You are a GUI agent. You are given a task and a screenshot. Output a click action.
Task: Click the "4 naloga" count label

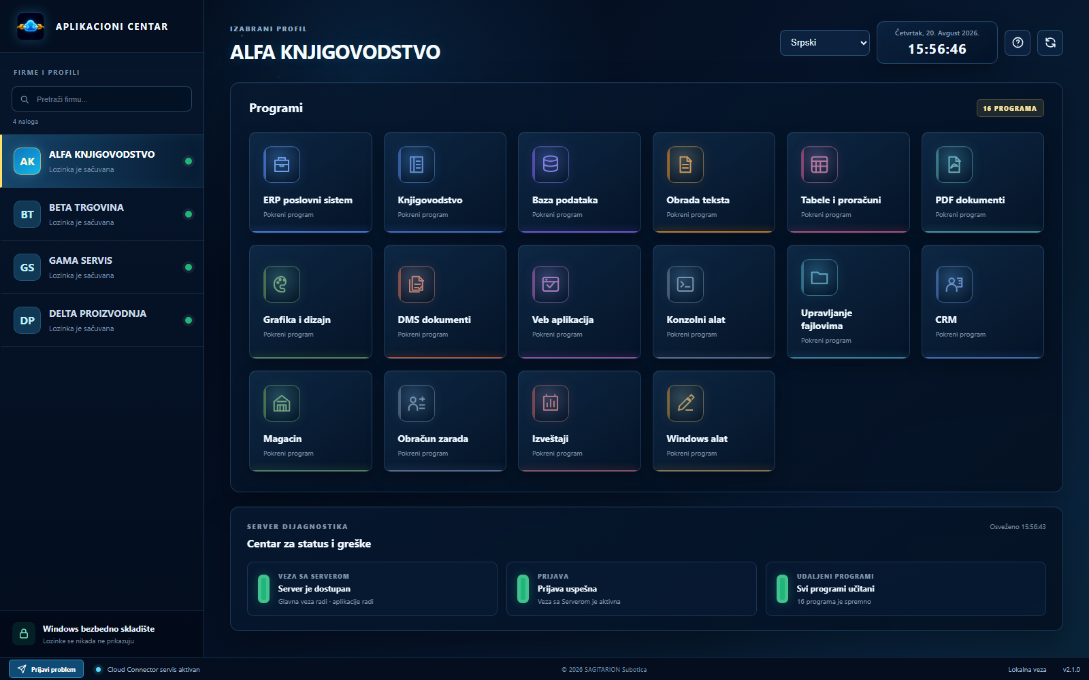click(x=25, y=122)
